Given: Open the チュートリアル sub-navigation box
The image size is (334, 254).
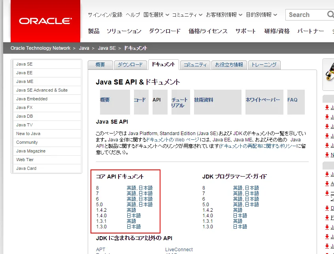Looking at the screenshot, I should [x=181, y=102].
